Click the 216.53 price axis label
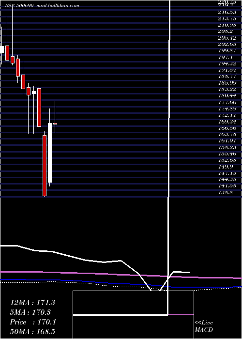Viewport: 242px width, 339px height. pyautogui.click(x=227, y=12)
